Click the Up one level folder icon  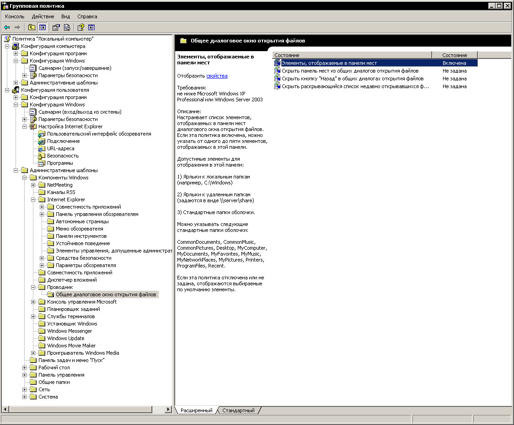pos(32,27)
